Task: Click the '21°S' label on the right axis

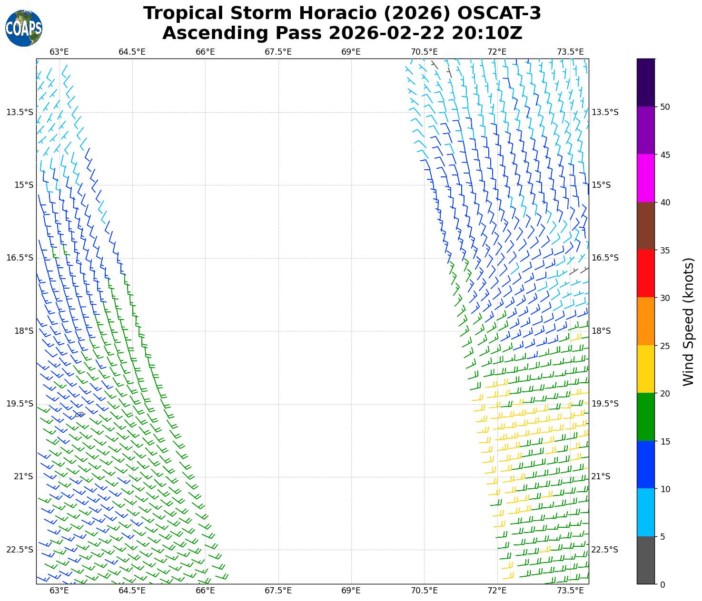Action: 601,476
